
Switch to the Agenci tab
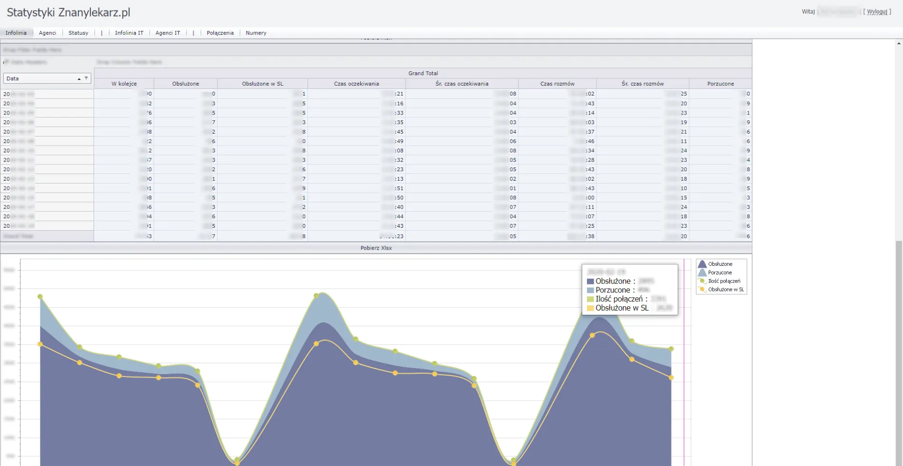pos(48,33)
